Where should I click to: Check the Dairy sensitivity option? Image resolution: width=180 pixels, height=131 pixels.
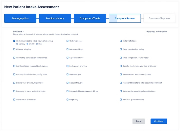[x=68, y=49]
